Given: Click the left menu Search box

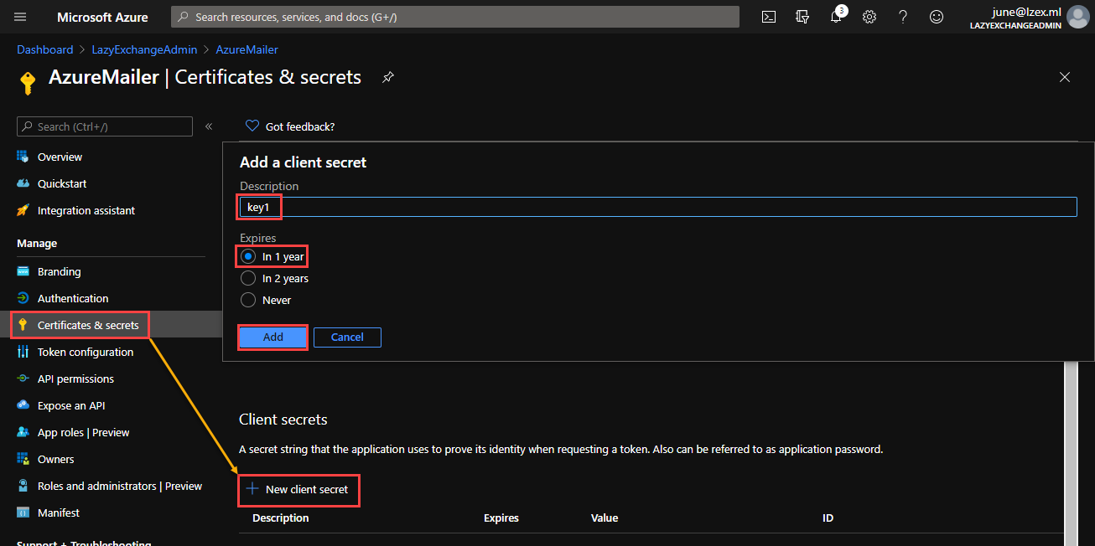Looking at the screenshot, I should (105, 126).
